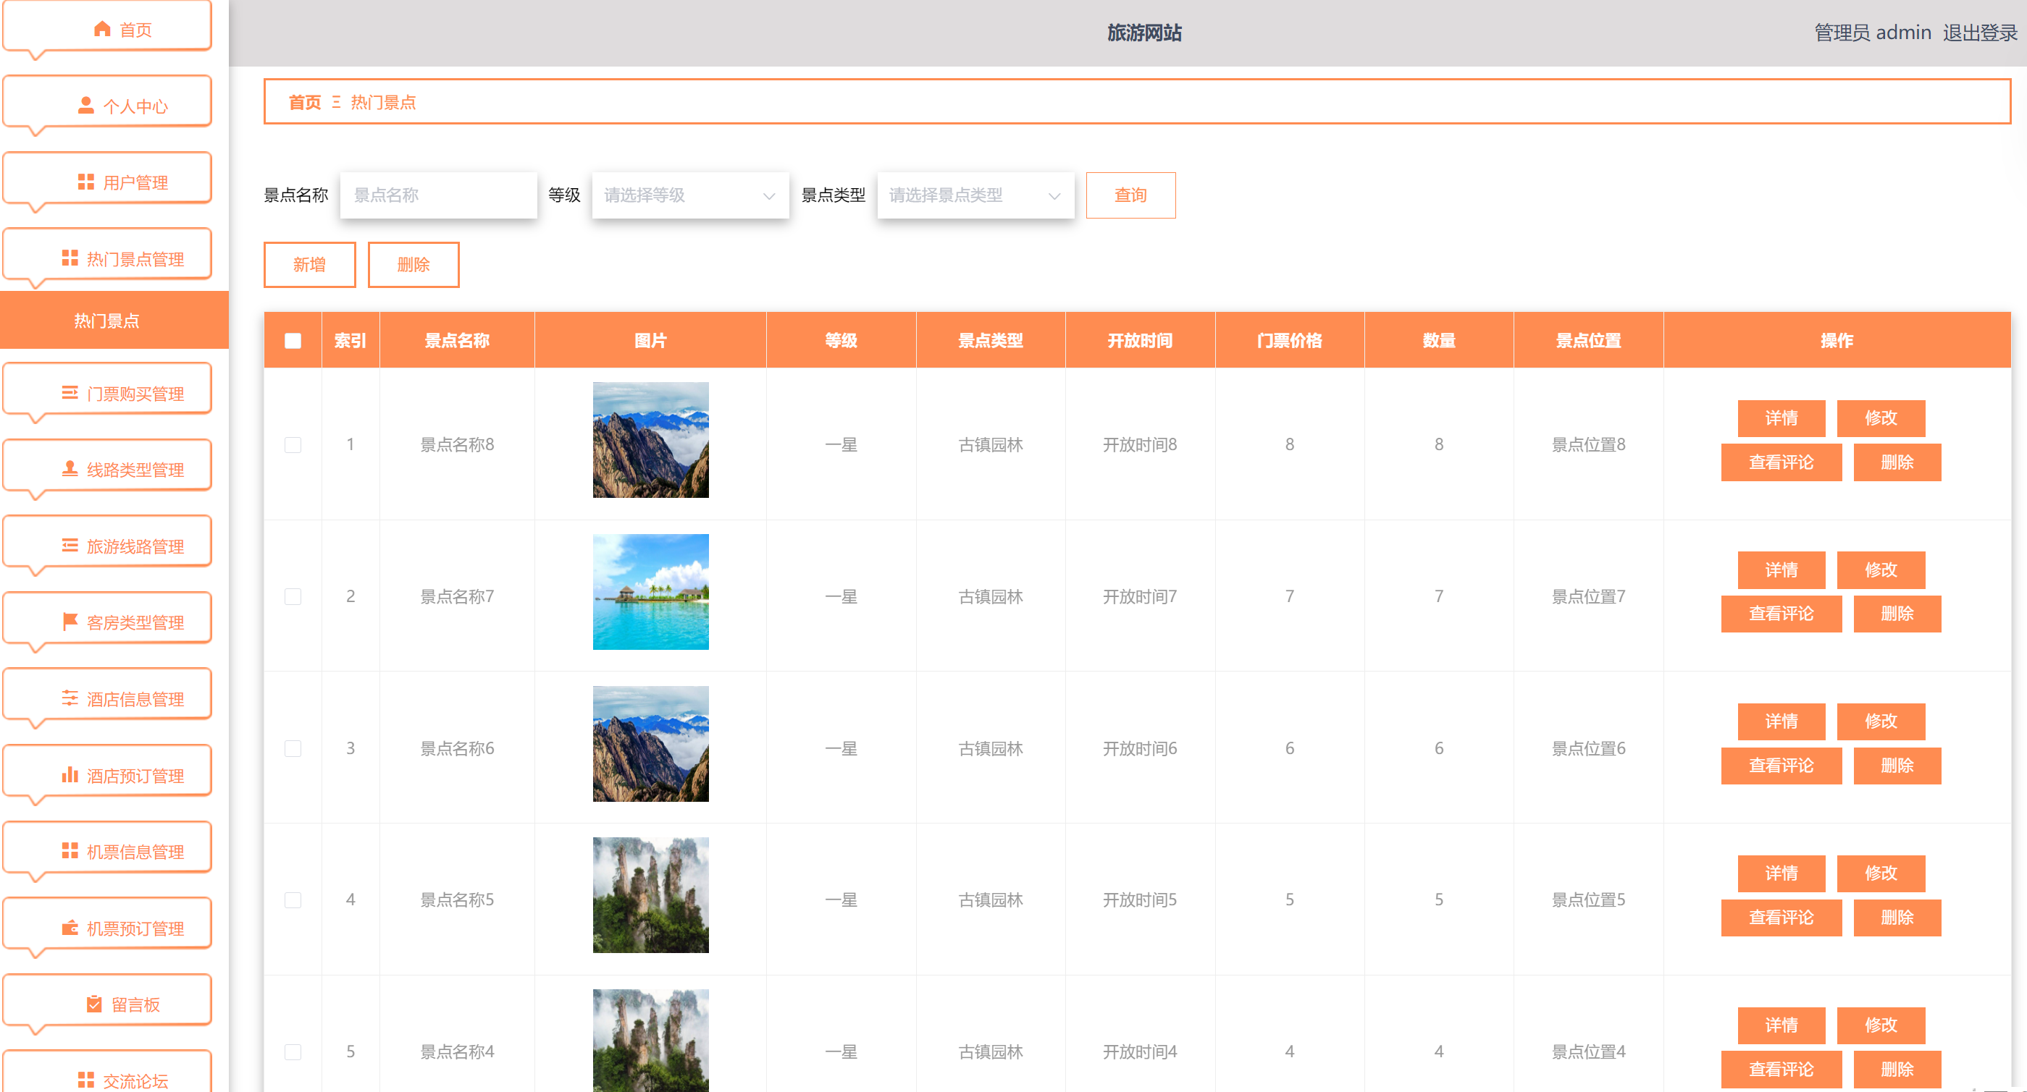Open 详情 for 景点名称8
Image resolution: width=2027 pixels, height=1092 pixels.
(x=1781, y=418)
